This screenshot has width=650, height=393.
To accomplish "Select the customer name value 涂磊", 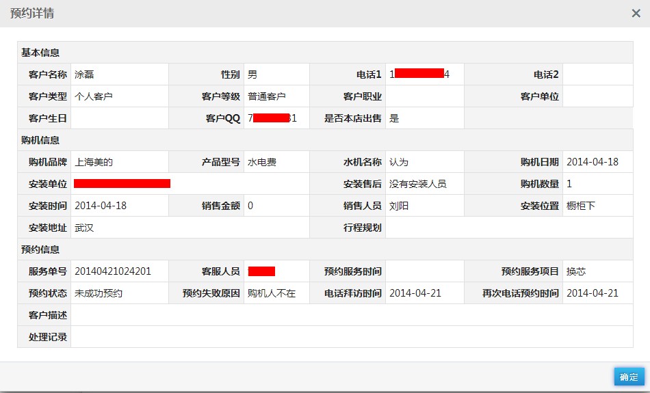I will [84, 74].
